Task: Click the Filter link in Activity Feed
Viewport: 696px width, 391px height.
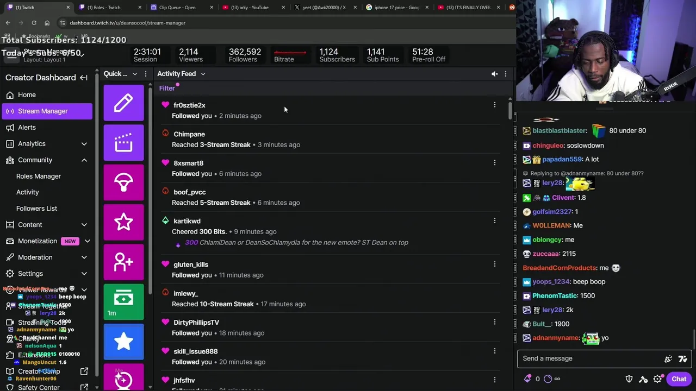Action: pos(167,89)
